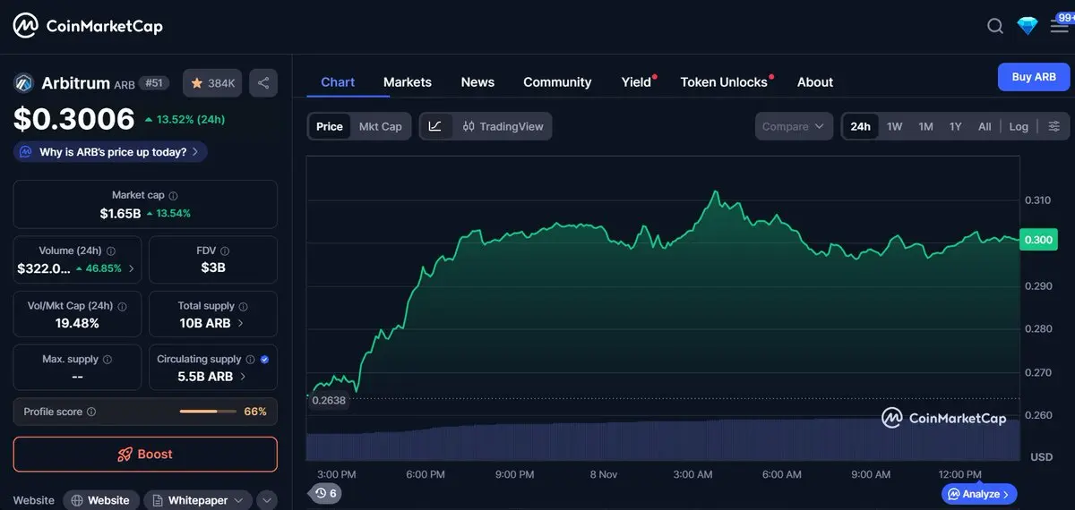
Task: Switch to the Markets tab
Action: point(408,81)
